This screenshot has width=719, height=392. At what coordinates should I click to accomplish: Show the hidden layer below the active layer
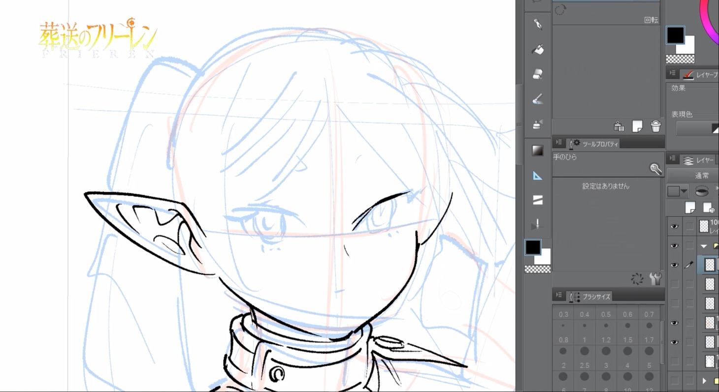674,284
